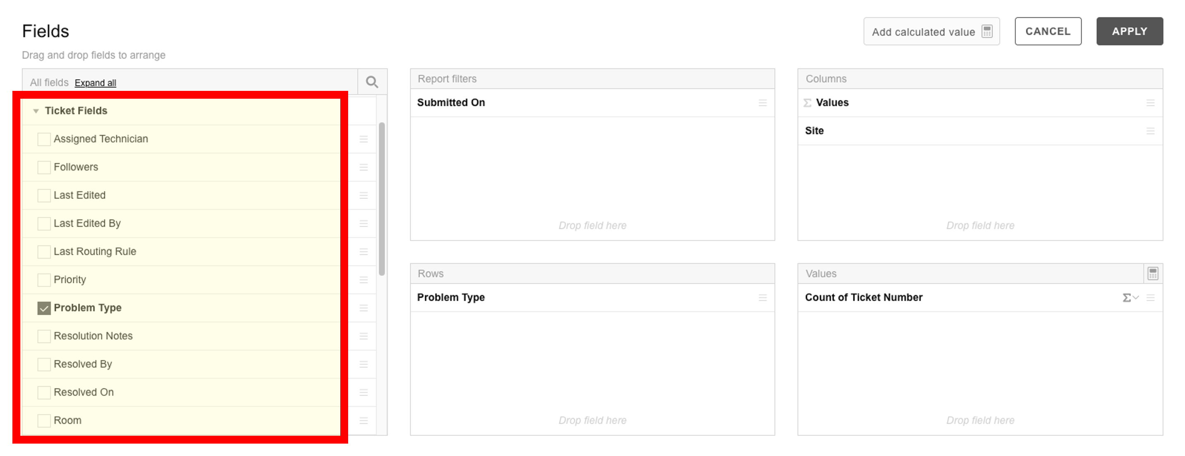This screenshot has width=1185, height=456.
Task: Click drag handle of Site in Columns
Action: [1151, 131]
